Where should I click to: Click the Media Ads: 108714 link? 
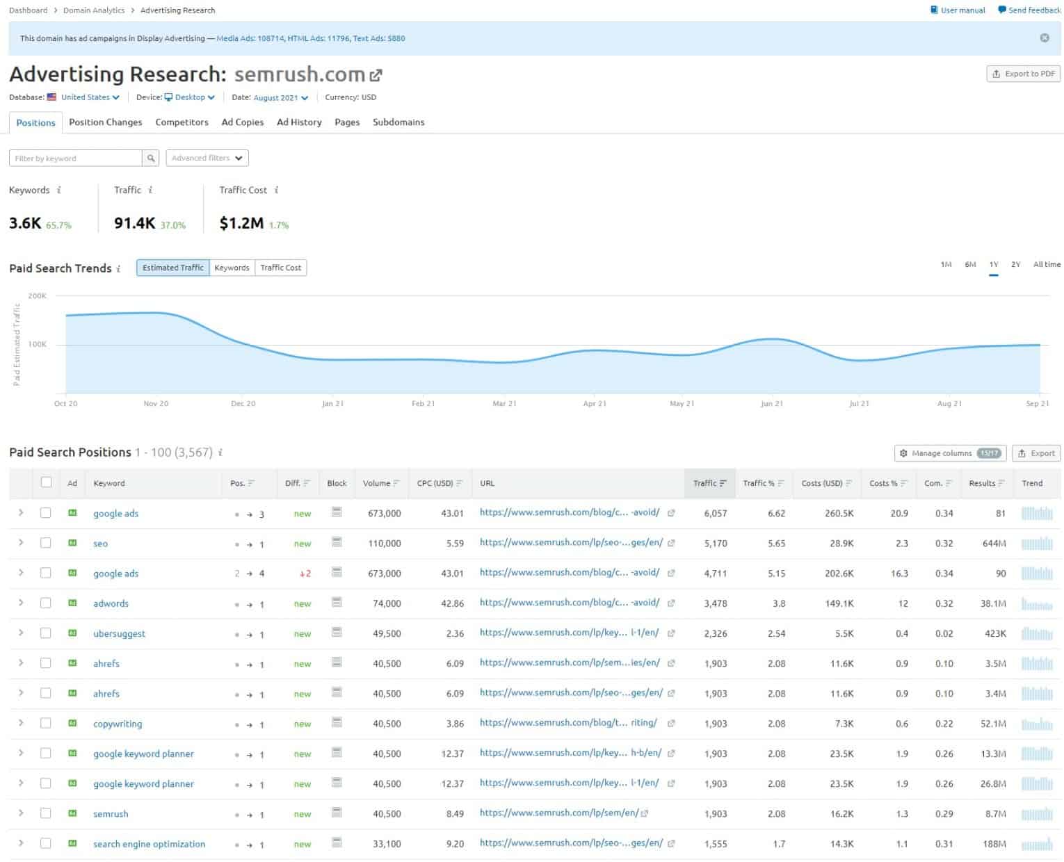click(250, 38)
